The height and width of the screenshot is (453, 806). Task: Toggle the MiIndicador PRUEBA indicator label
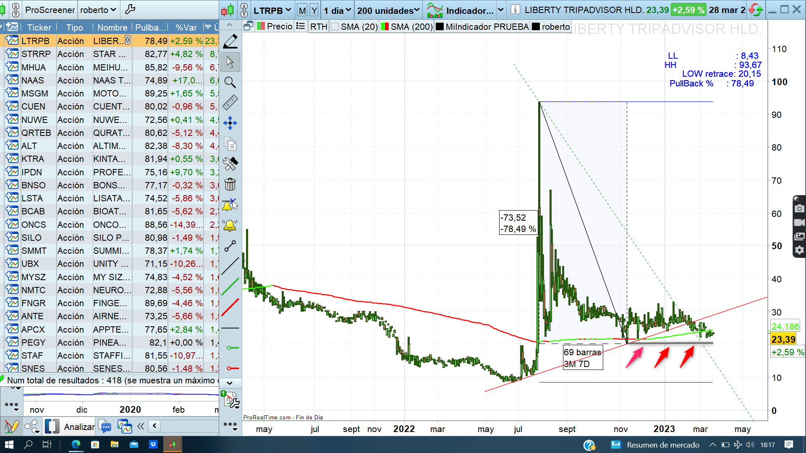487,27
